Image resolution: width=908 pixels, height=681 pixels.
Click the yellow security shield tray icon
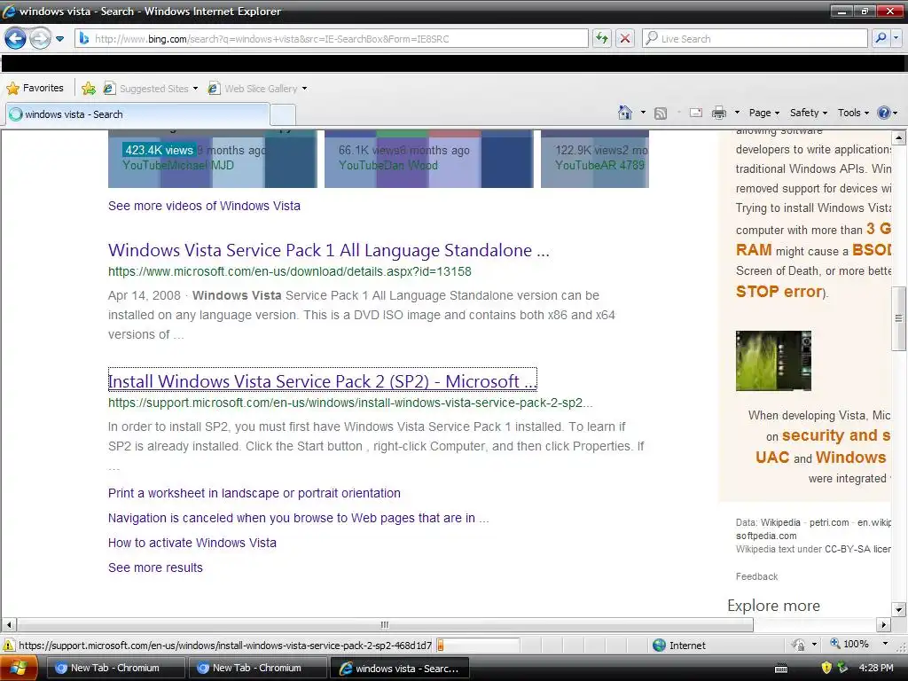tap(827, 668)
